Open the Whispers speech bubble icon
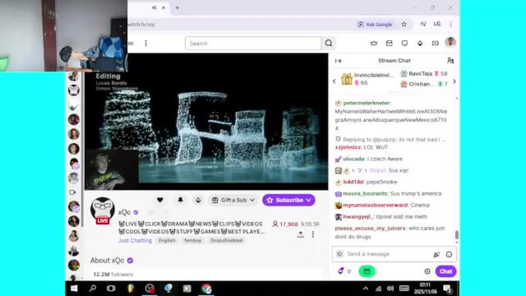Image resolution: width=526 pixels, height=296 pixels. [x=405, y=43]
